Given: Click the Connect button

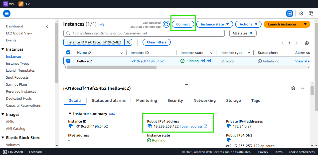Looking at the screenshot, I should (183, 24).
